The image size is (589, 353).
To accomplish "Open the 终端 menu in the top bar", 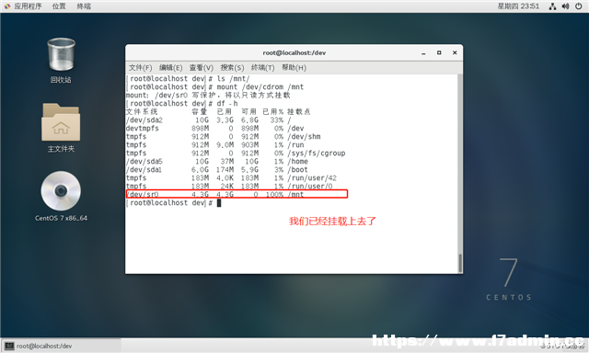I will click(84, 6).
